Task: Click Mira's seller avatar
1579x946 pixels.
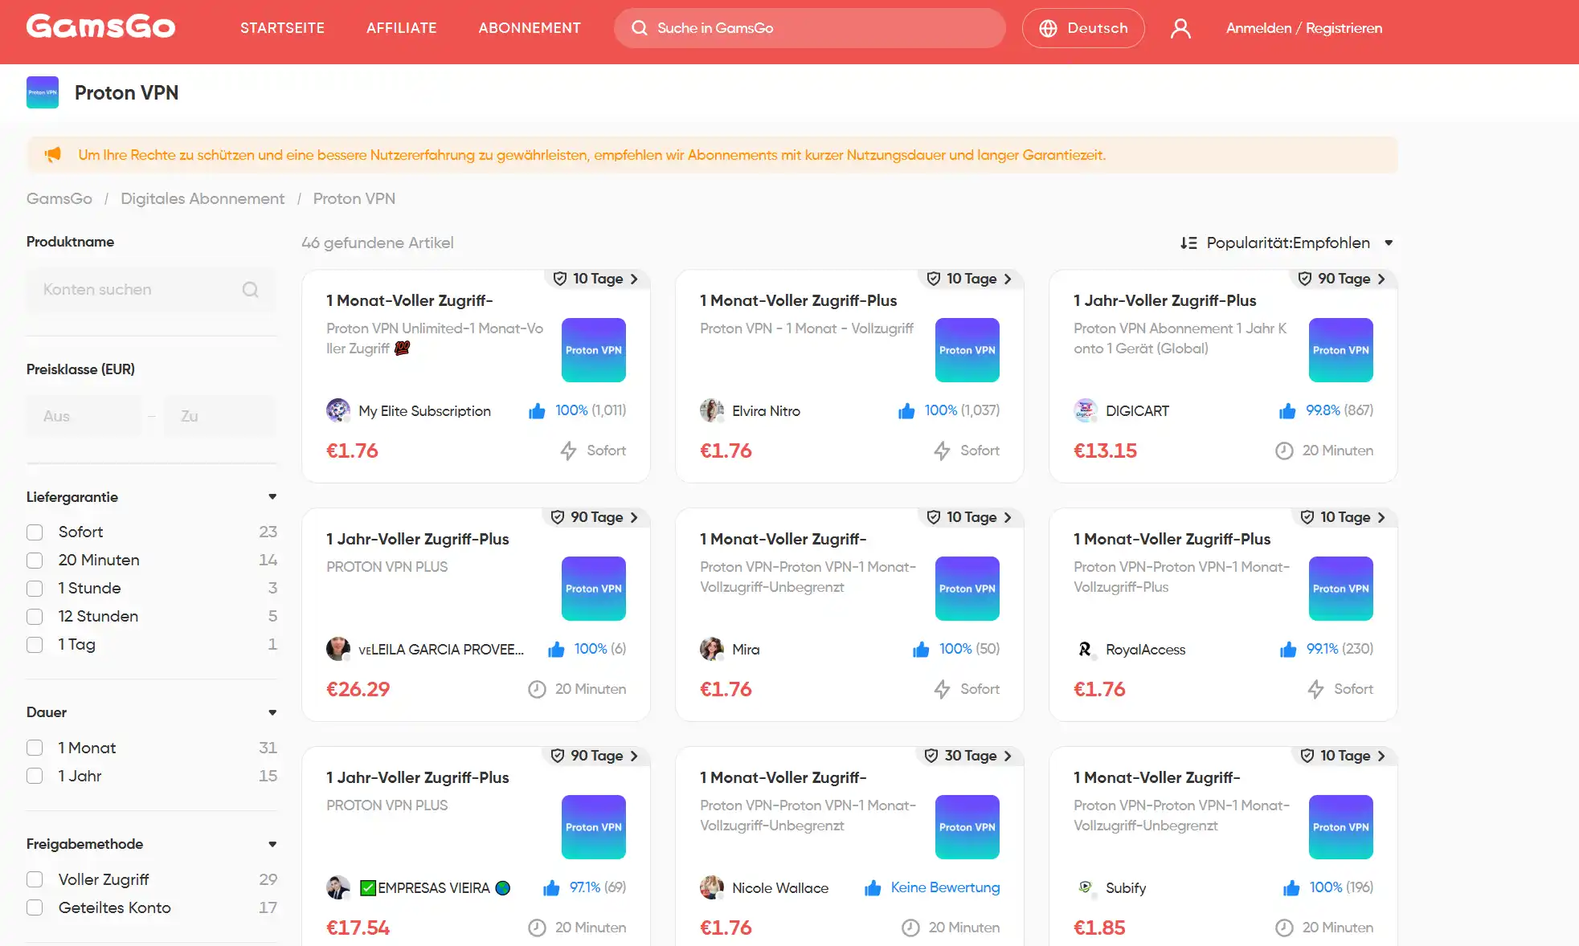Action: tap(712, 649)
